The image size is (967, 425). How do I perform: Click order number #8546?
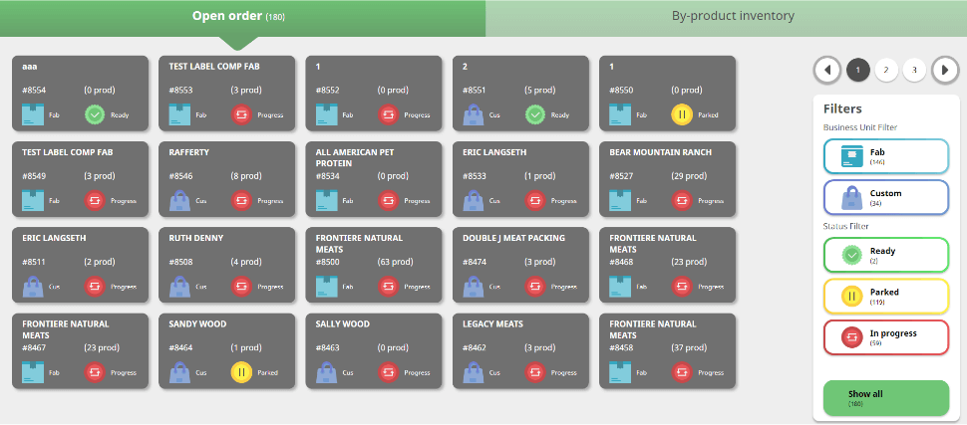click(x=180, y=176)
